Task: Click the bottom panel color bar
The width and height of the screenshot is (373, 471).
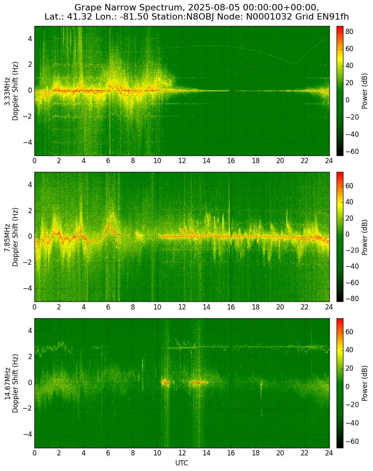Action: [340, 383]
